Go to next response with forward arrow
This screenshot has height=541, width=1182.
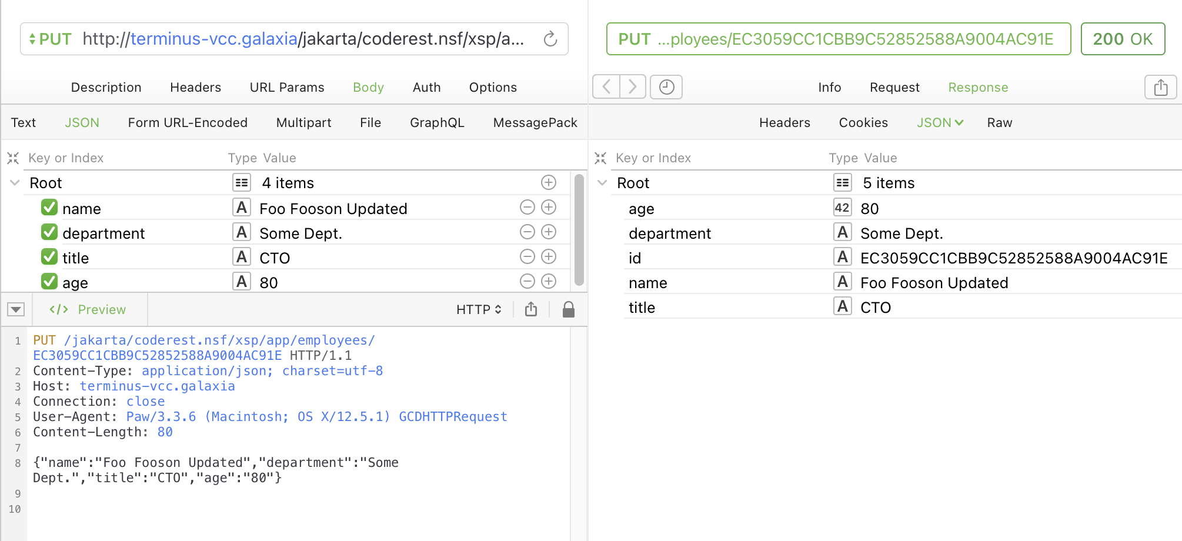click(x=633, y=87)
